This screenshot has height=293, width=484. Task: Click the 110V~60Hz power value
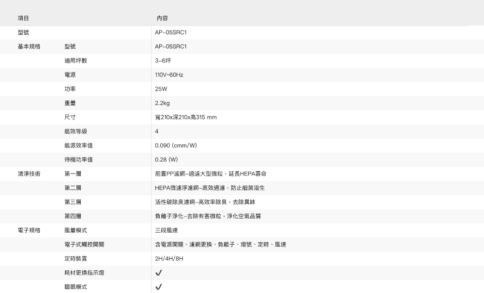click(169, 75)
